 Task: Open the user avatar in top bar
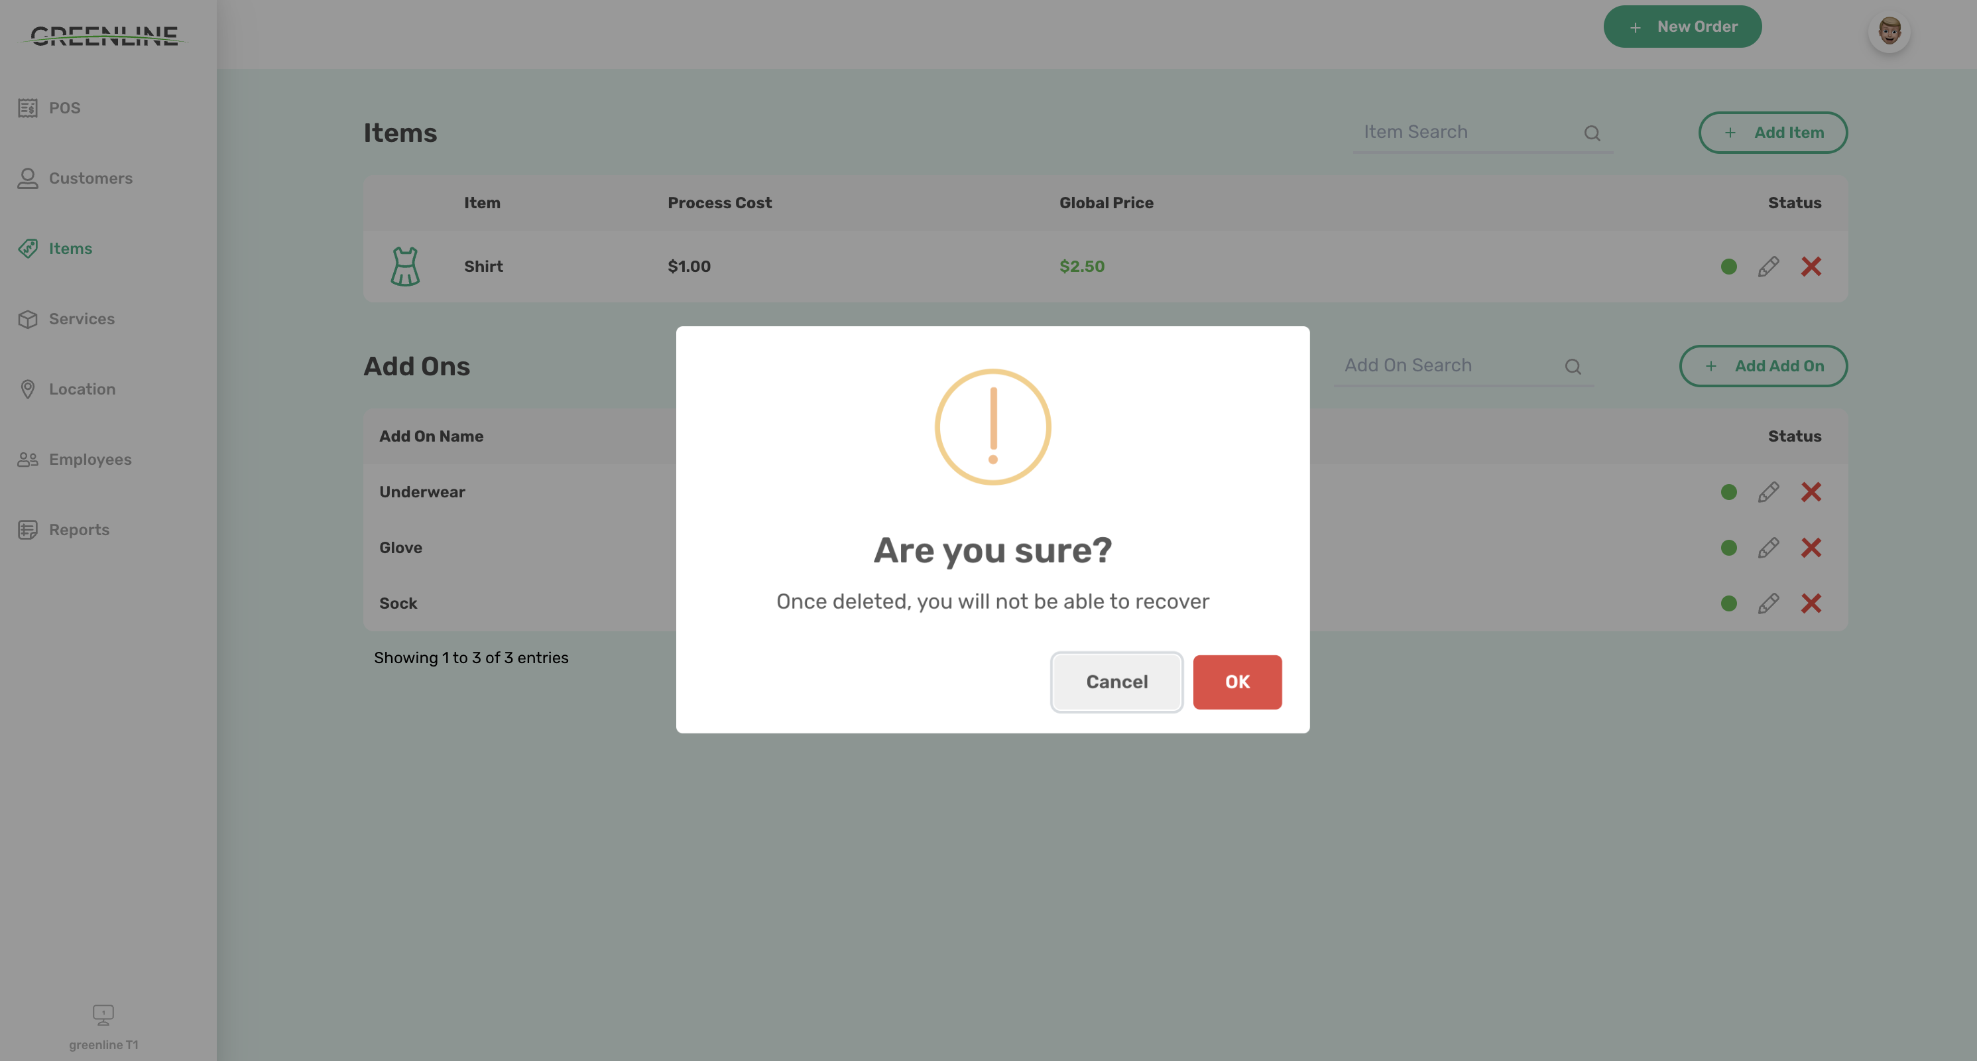click(x=1889, y=31)
